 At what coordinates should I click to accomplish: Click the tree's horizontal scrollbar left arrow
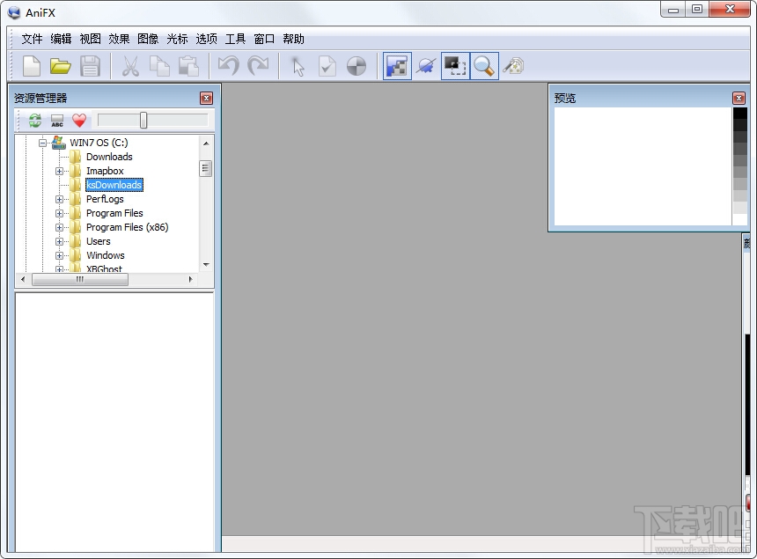pyautogui.click(x=23, y=280)
